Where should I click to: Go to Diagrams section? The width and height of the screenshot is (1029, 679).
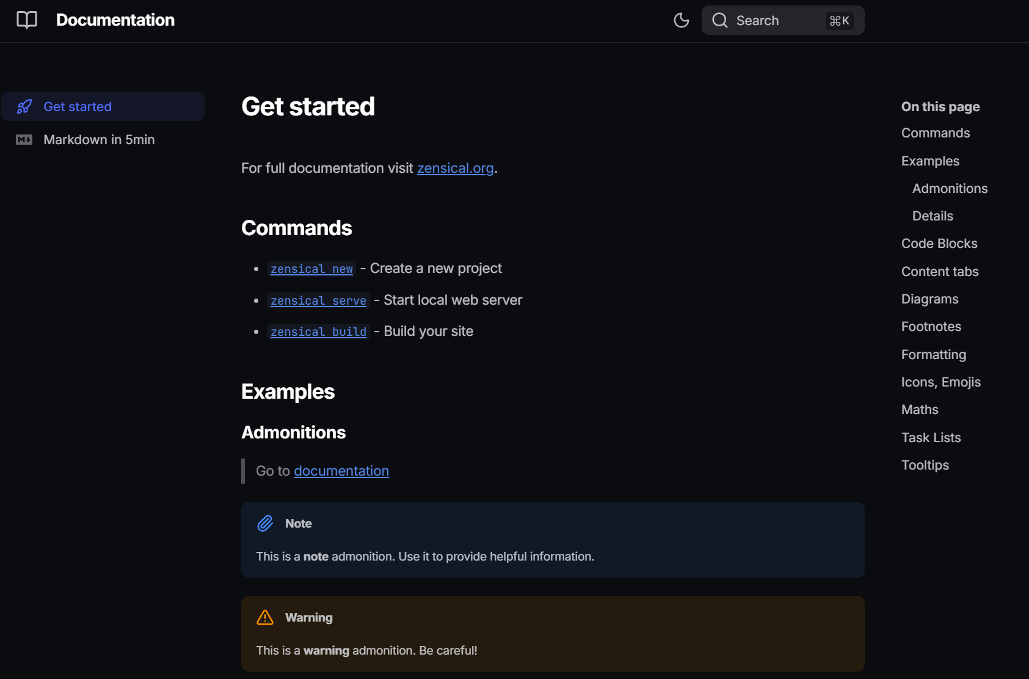pos(929,299)
